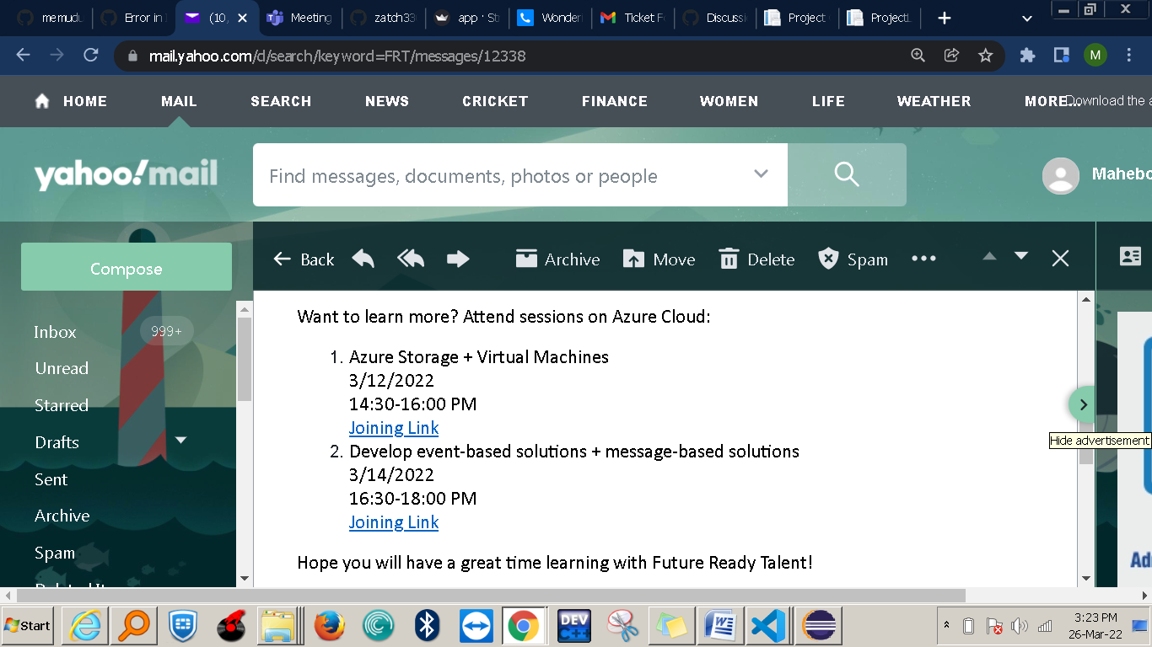Open the LIFE nav item
The height and width of the screenshot is (647, 1152).
click(828, 101)
